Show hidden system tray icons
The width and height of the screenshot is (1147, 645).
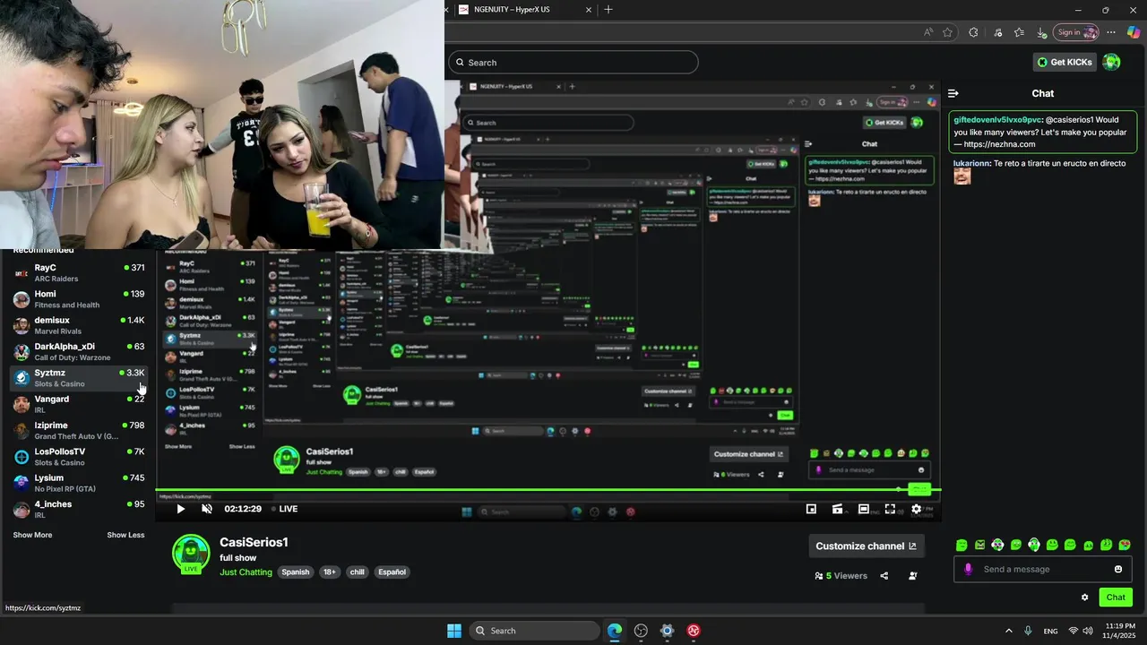(1008, 631)
